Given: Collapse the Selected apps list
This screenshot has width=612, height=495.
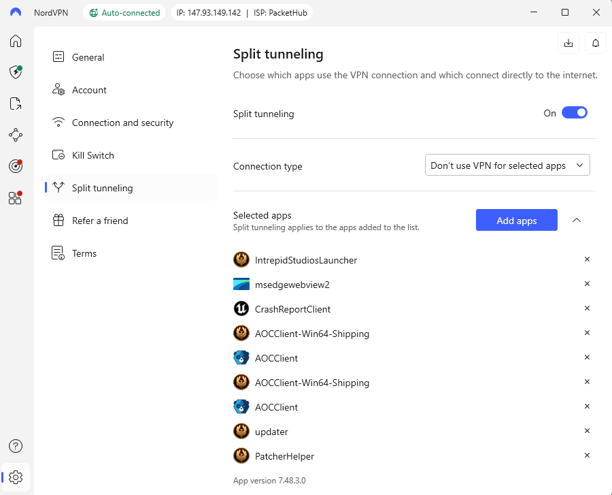Looking at the screenshot, I should 577,220.
